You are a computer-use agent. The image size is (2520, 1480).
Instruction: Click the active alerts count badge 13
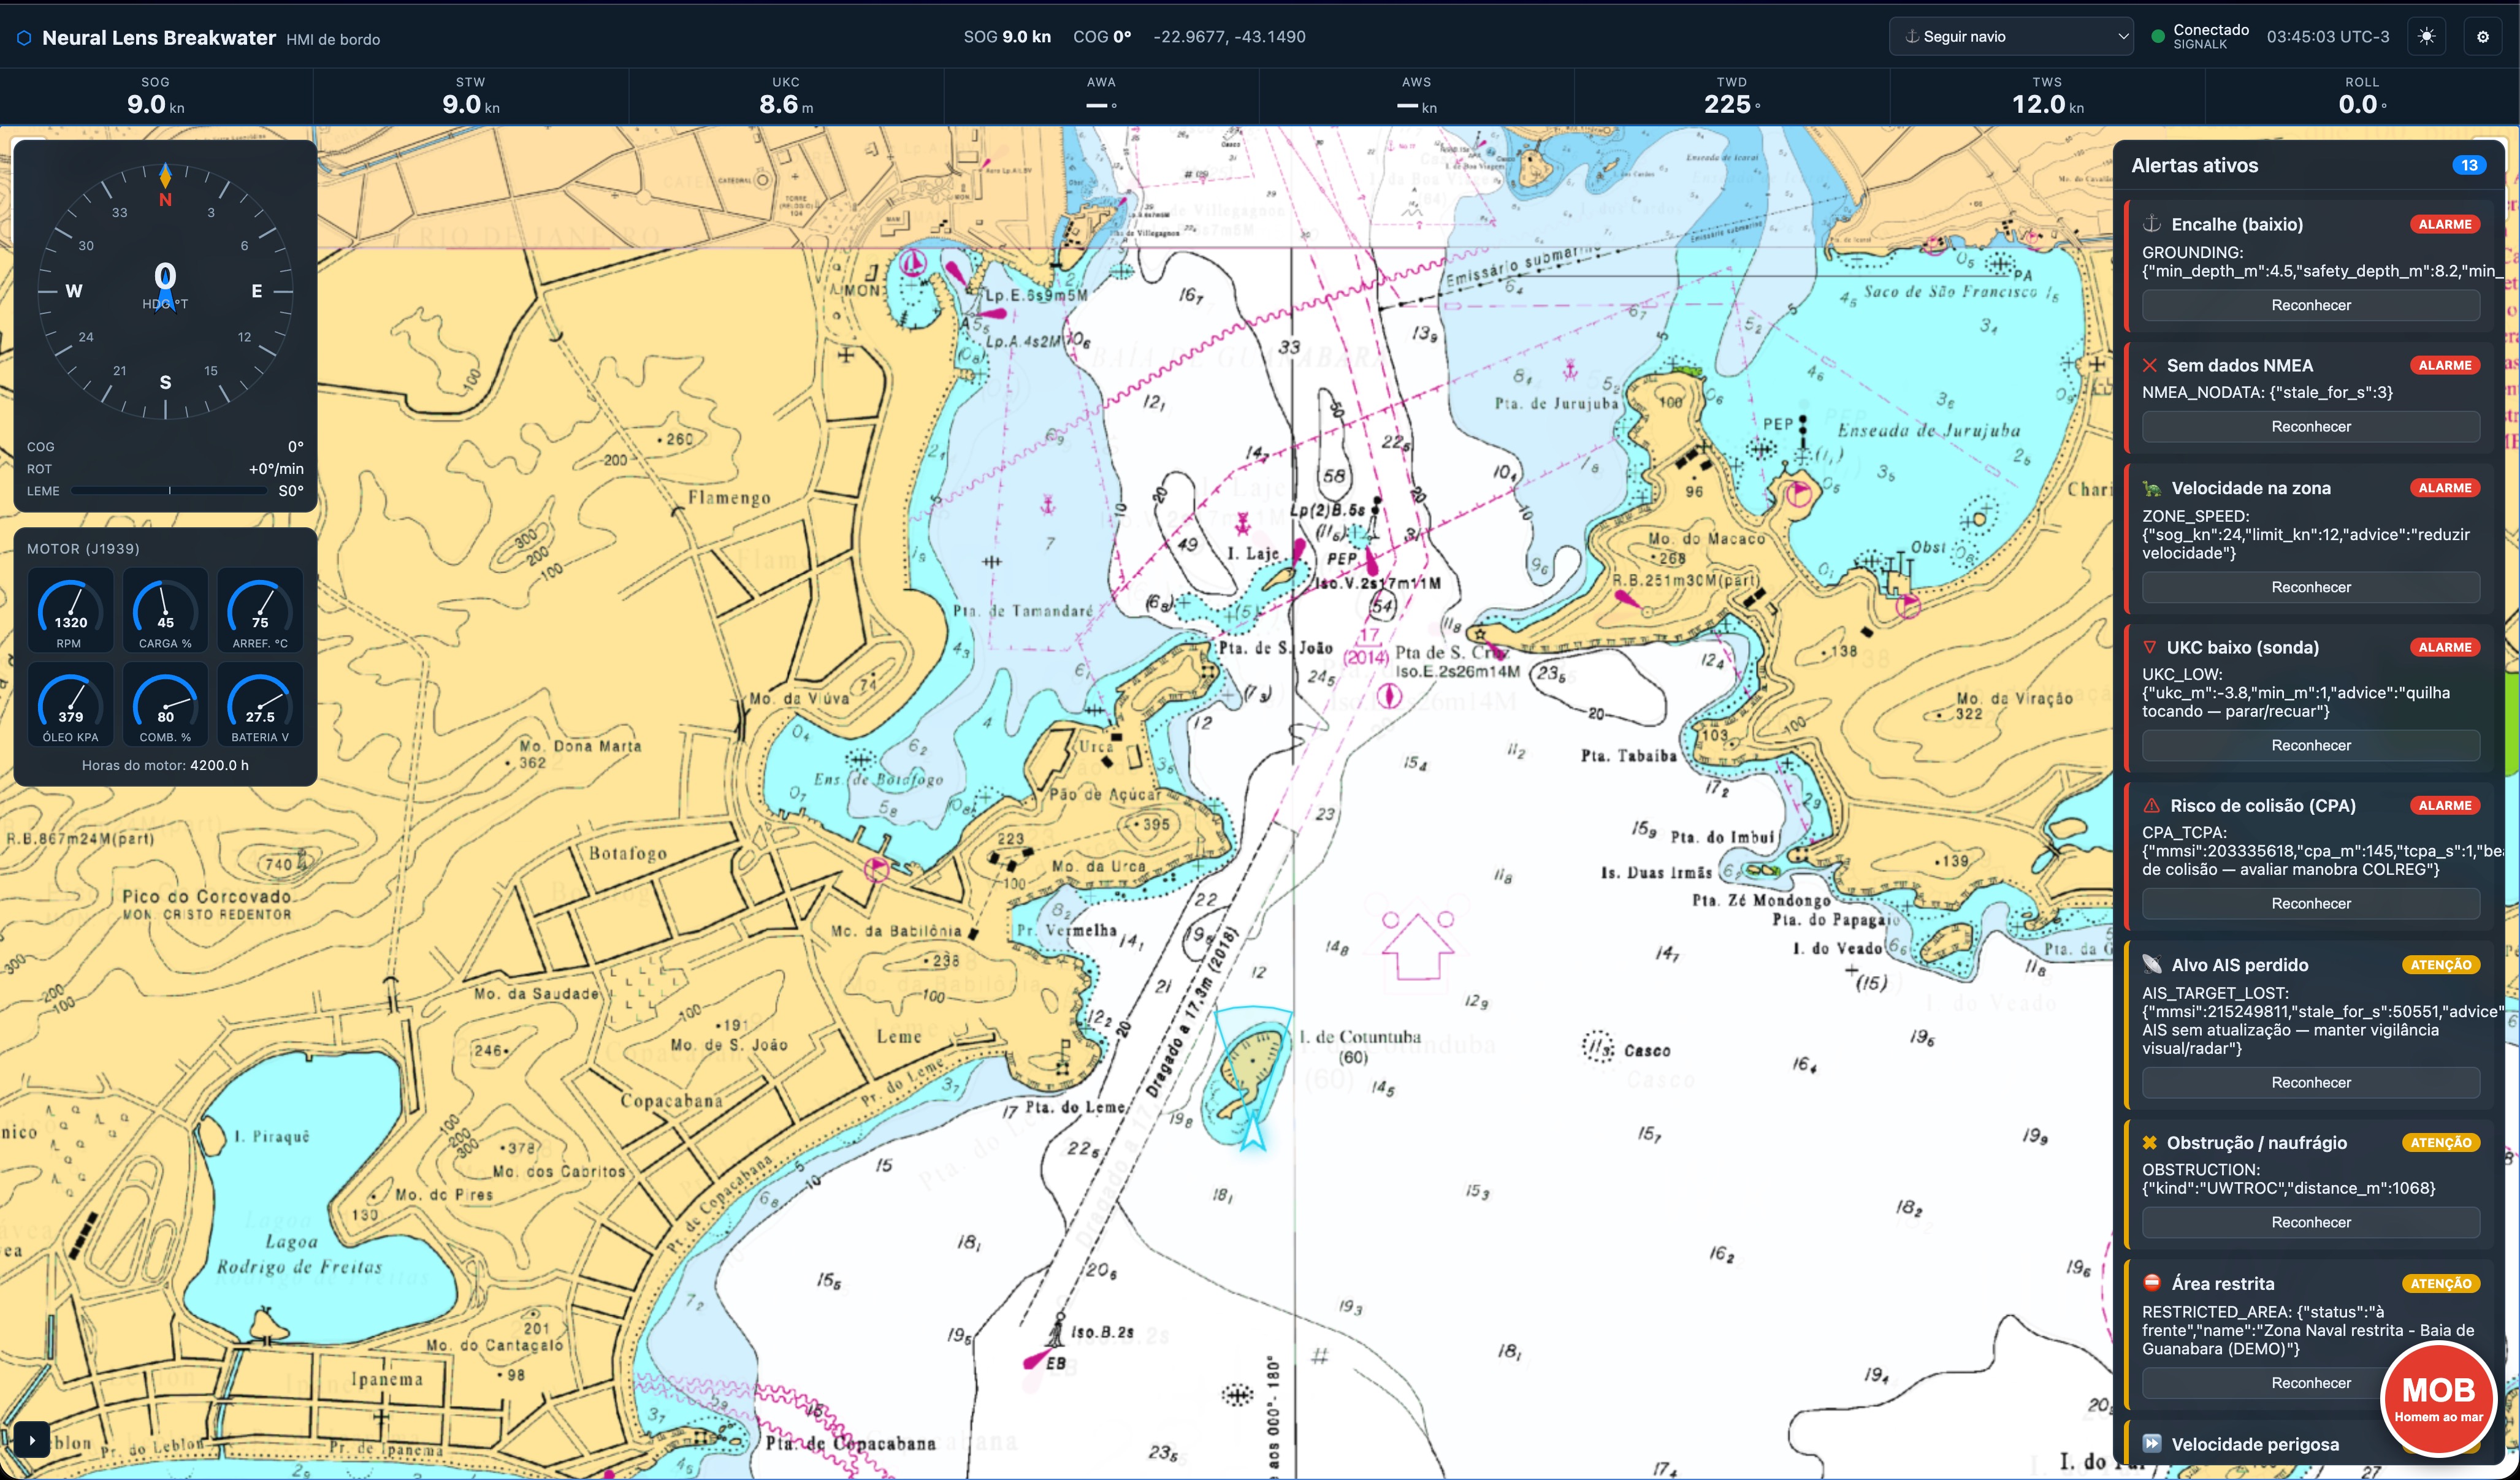tap(2469, 165)
